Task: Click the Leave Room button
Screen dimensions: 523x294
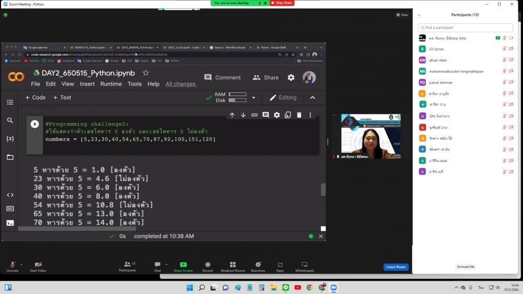Action: pyautogui.click(x=396, y=267)
